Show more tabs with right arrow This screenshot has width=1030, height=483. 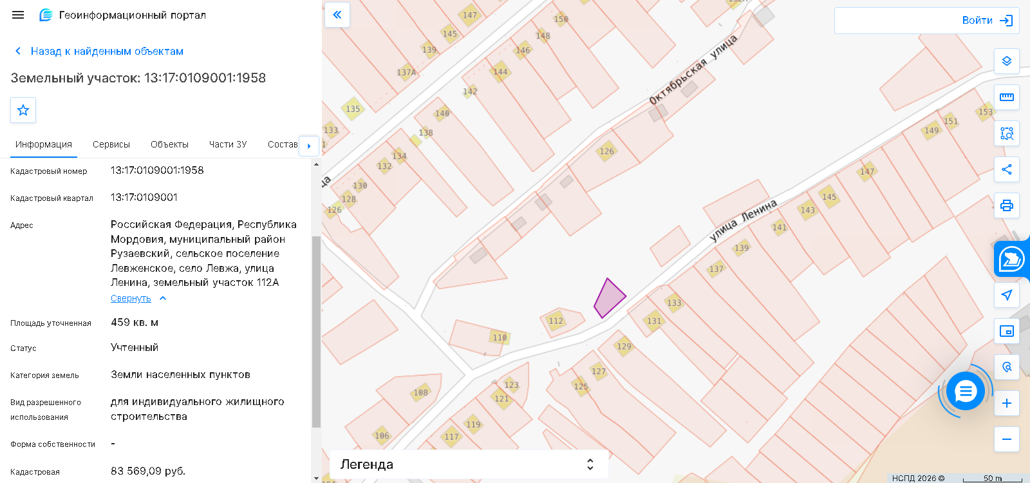tap(309, 146)
